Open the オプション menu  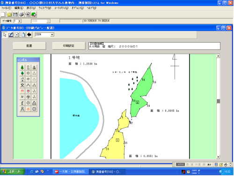pyautogui.click(x=78, y=8)
